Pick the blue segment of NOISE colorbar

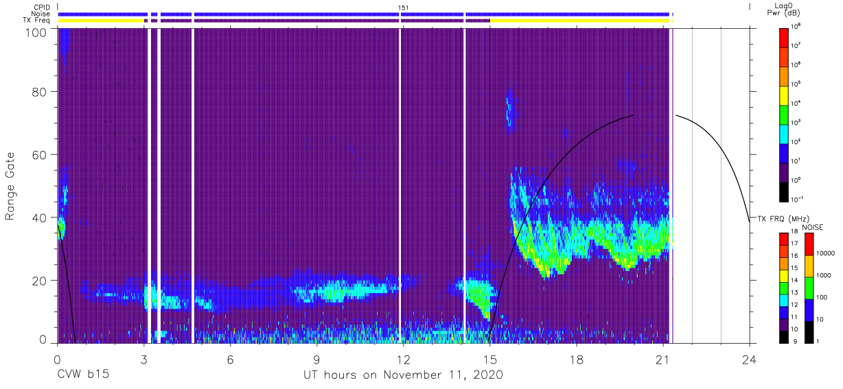[808, 310]
